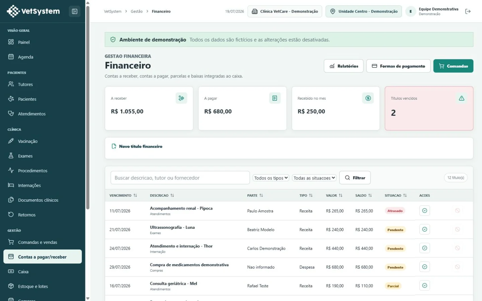Sort by the SITUACAO column
Viewport: 482px width, 301px height.
[396, 195]
